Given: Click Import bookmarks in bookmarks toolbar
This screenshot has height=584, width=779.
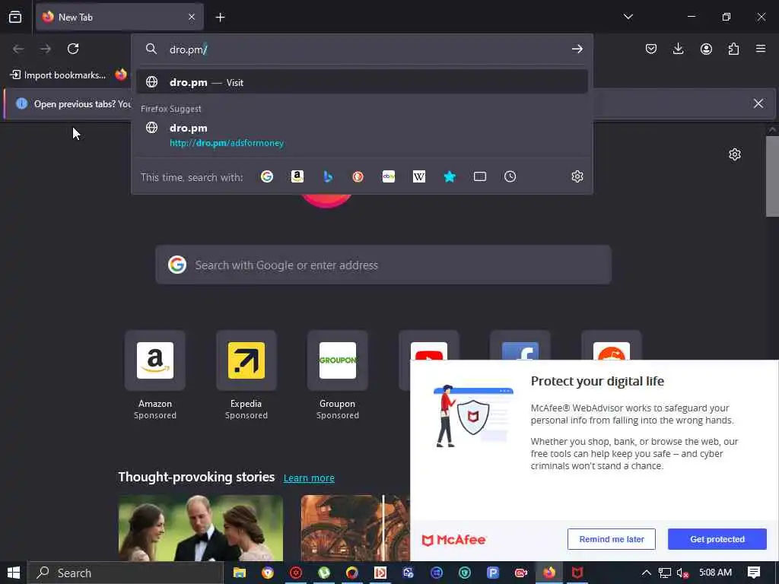Looking at the screenshot, I should 58,75.
